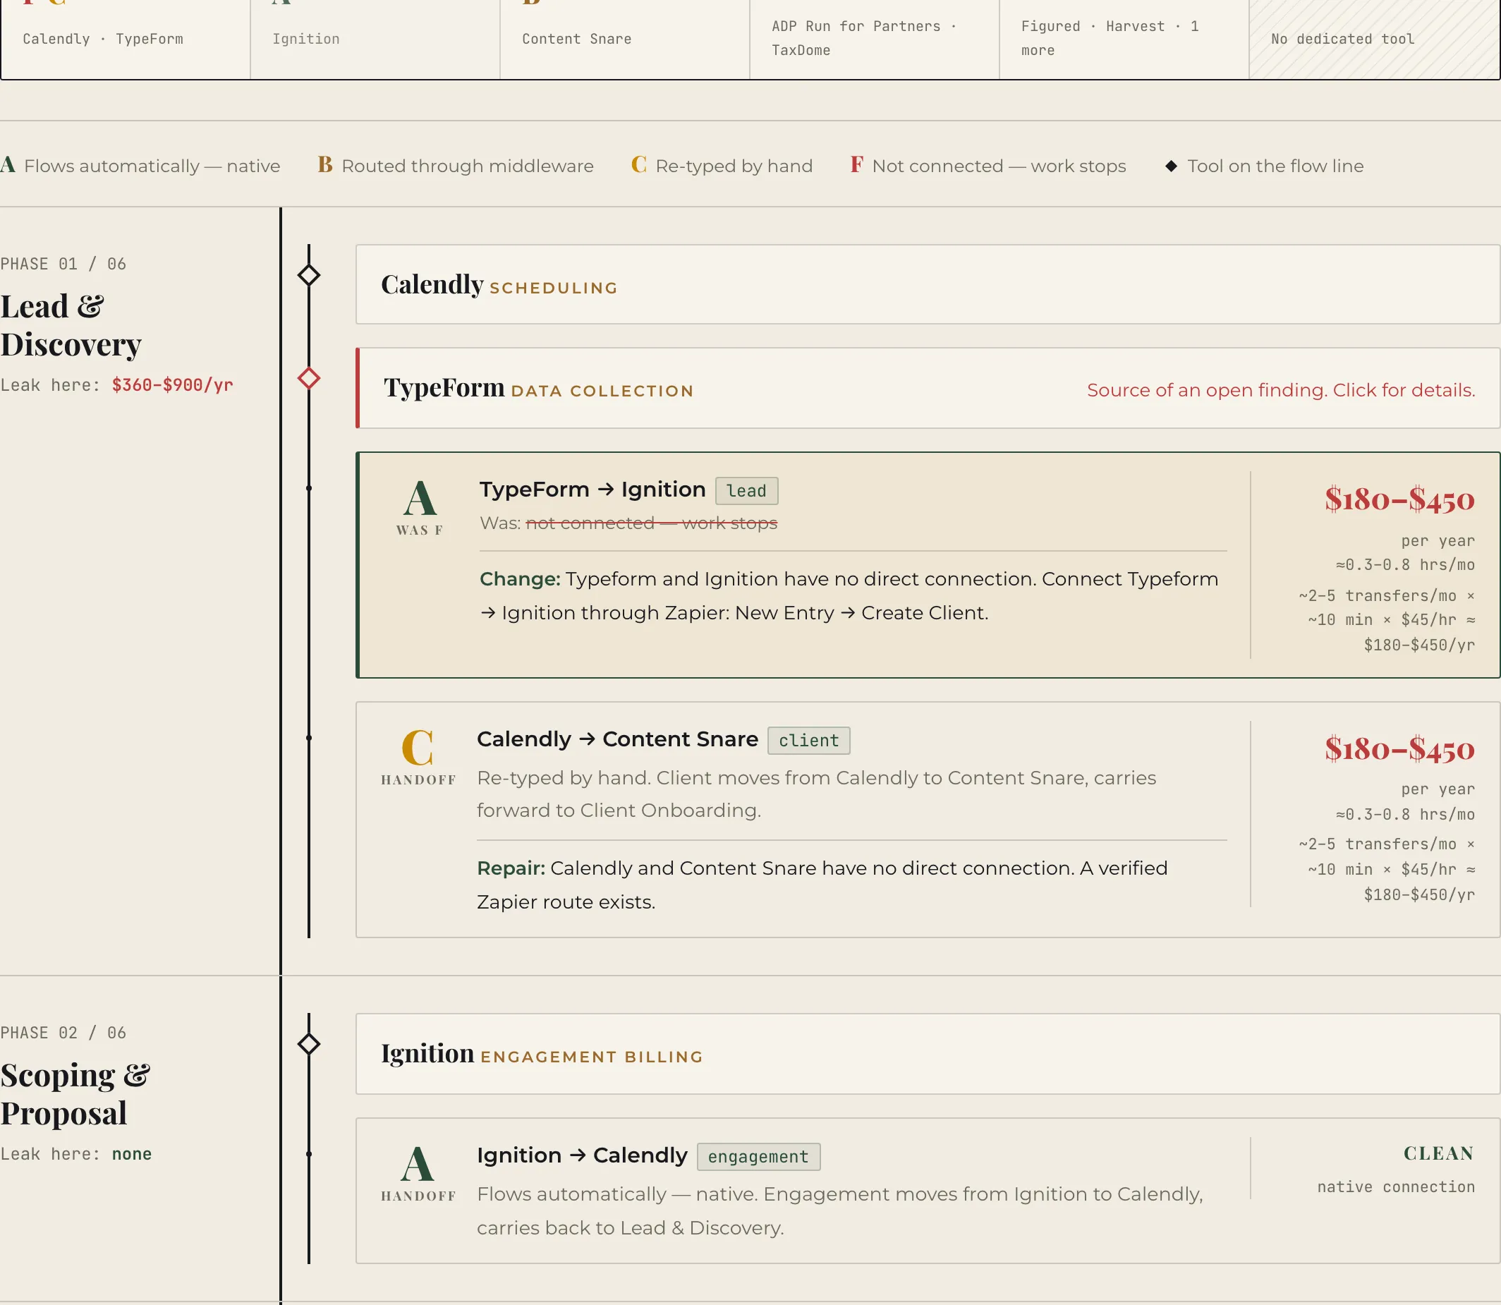Select the Calendly → Content Snare handoff title
Viewport: 1501px width, 1305px height.
point(618,739)
